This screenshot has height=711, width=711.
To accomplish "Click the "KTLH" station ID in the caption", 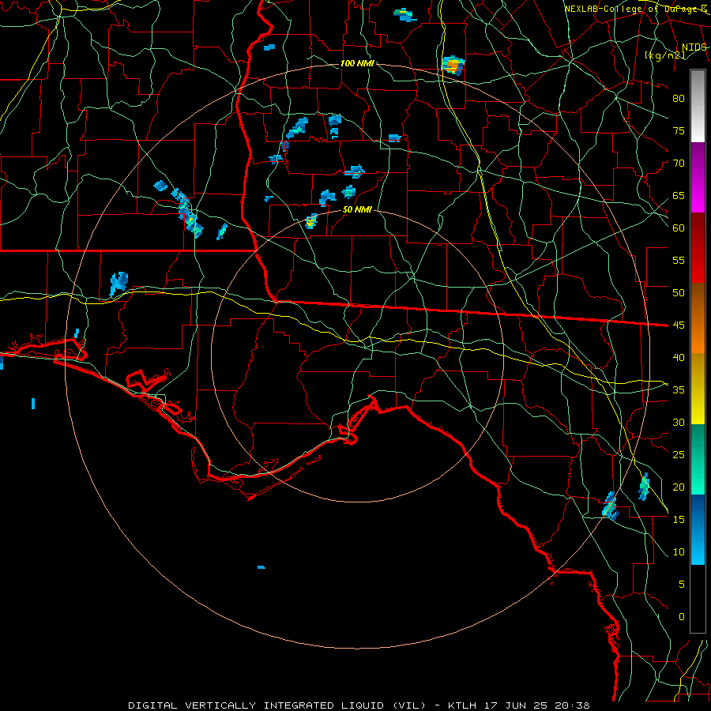I will (x=461, y=705).
